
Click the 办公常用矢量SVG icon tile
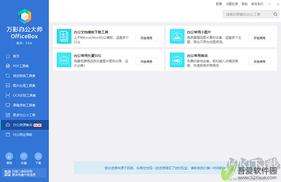coord(64,60)
